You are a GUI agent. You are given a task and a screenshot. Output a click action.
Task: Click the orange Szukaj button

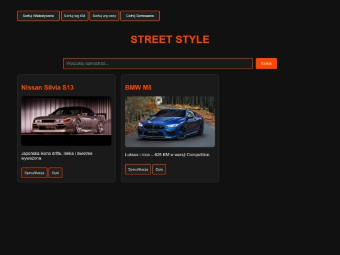coord(266,64)
